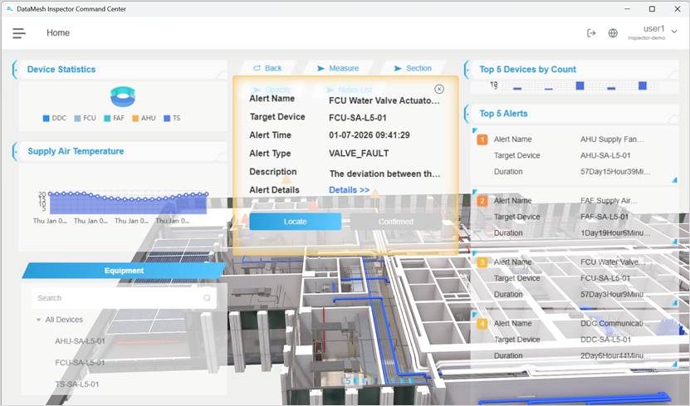Click the search magnifier icon

coord(207,298)
